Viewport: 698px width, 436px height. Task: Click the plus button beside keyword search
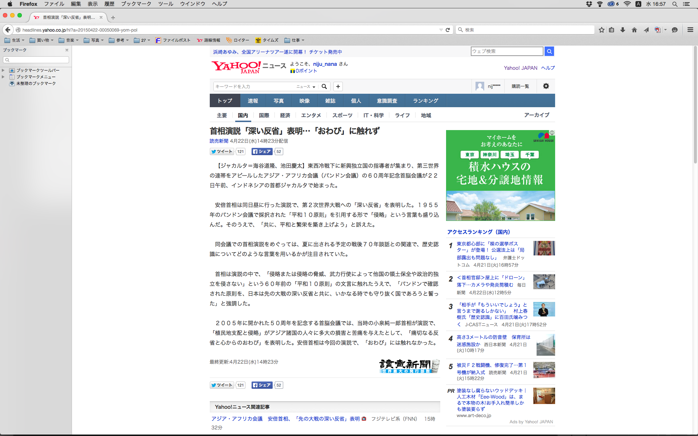coord(338,86)
